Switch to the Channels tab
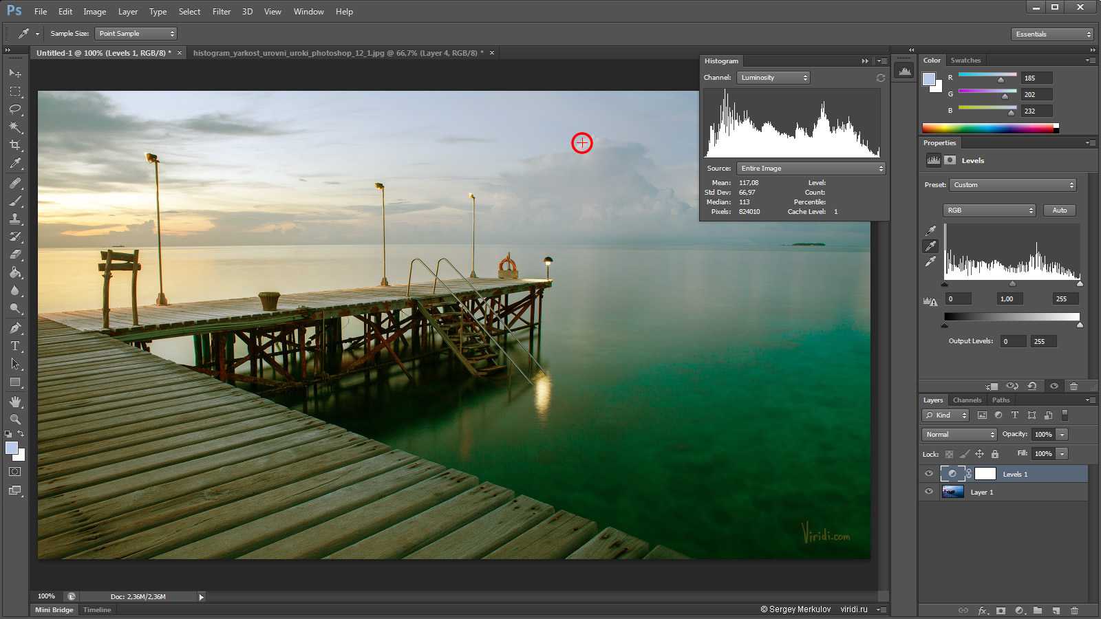This screenshot has width=1101, height=619. coord(967,400)
